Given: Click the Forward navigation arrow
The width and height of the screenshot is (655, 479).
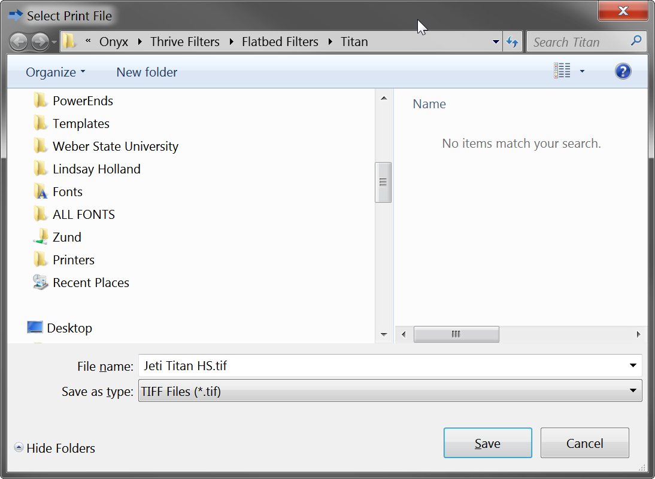Looking at the screenshot, I should (40, 42).
